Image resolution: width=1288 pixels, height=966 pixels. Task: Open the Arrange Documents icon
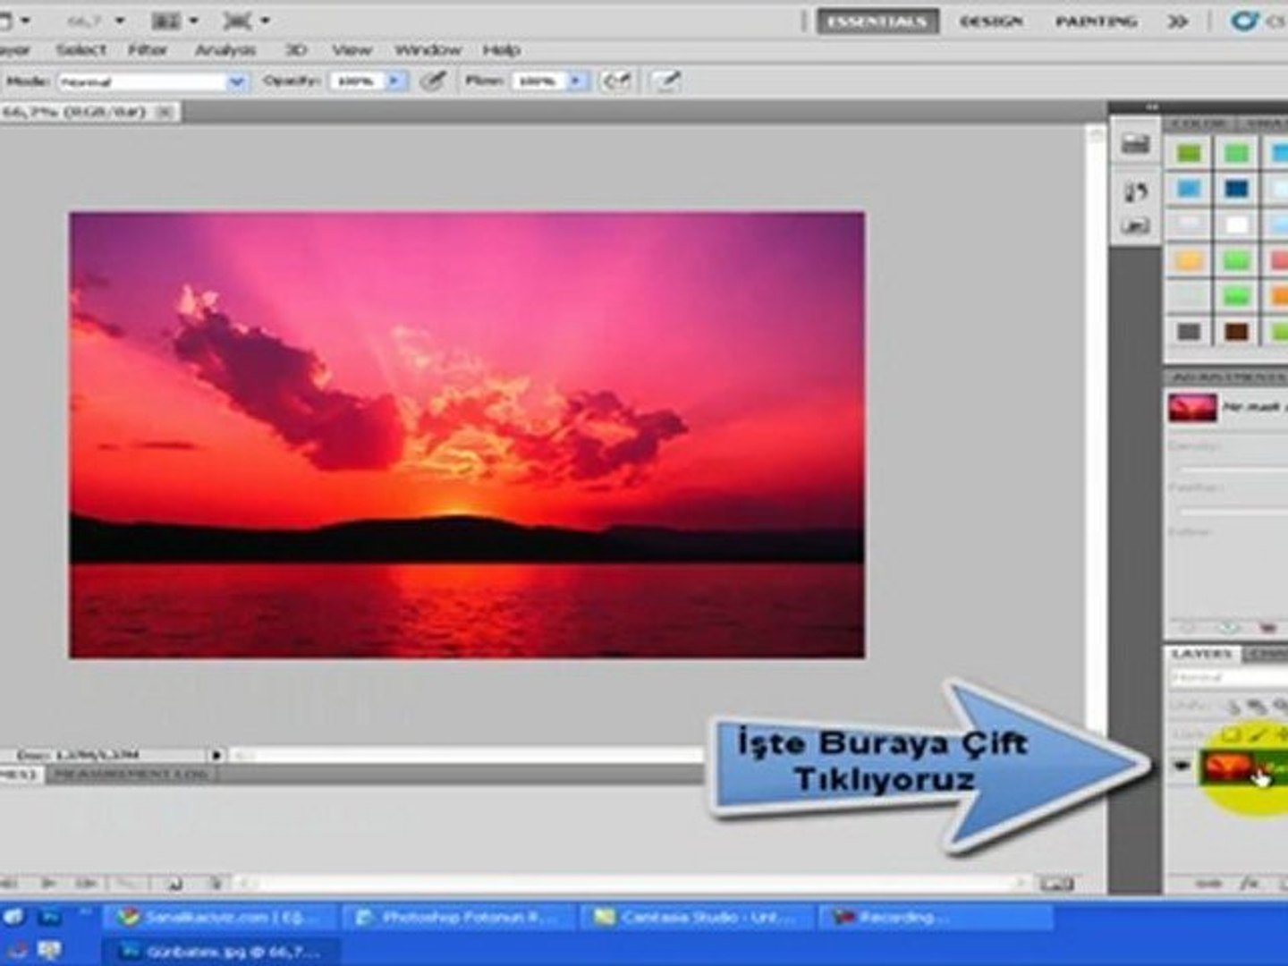166,20
